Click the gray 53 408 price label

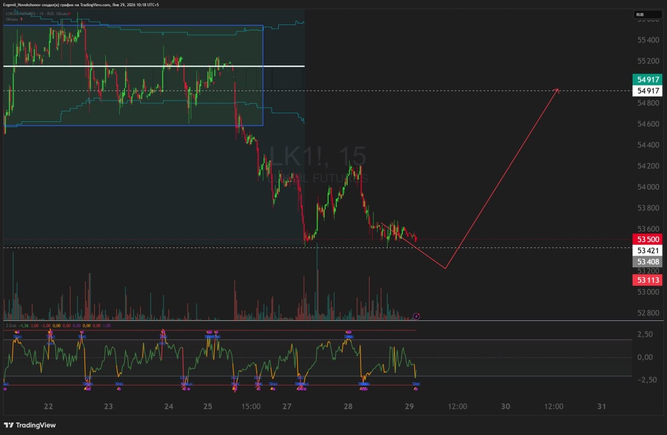648,262
